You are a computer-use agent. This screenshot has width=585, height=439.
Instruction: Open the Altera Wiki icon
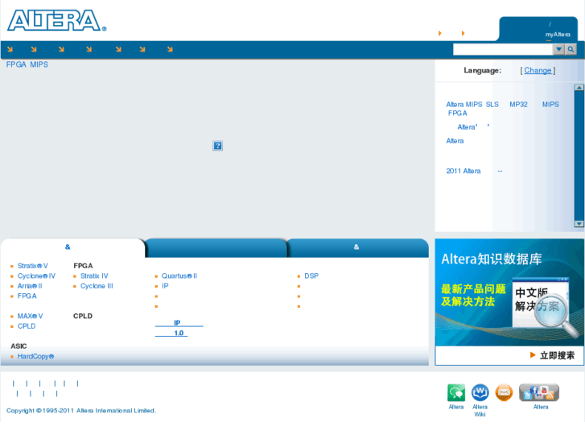[480, 392]
